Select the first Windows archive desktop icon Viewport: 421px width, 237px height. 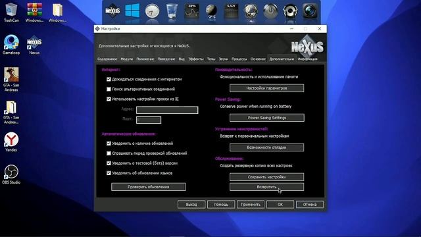[34, 13]
